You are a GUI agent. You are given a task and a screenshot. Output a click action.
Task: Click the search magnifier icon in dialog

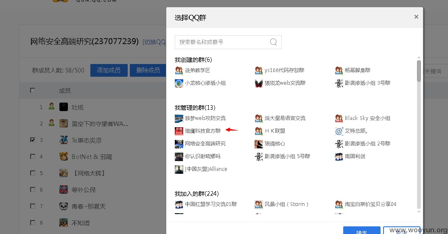pyautogui.click(x=274, y=42)
